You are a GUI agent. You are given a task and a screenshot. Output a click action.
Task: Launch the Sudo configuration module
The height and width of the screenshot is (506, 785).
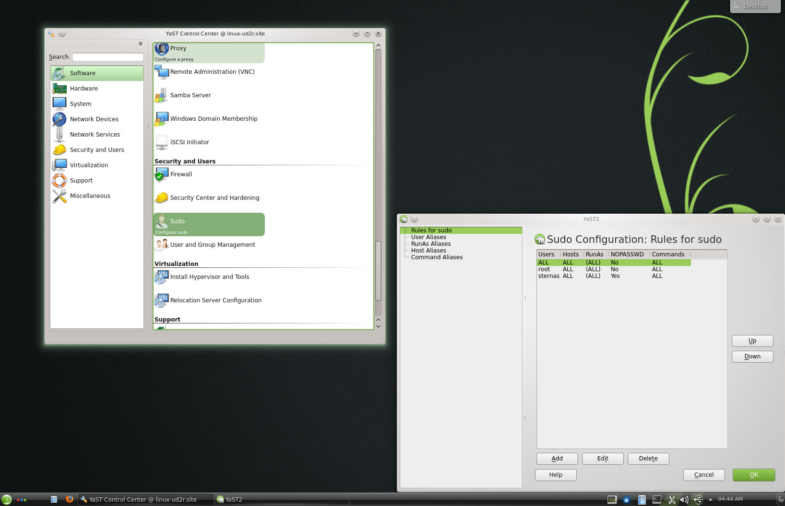(x=209, y=224)
